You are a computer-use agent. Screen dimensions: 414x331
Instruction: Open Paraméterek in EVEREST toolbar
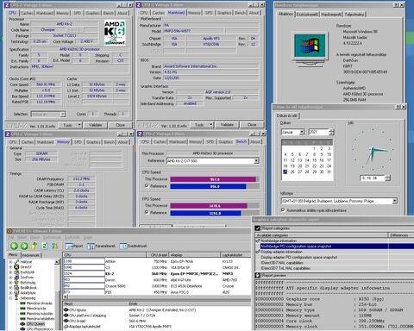pos(101,246)
